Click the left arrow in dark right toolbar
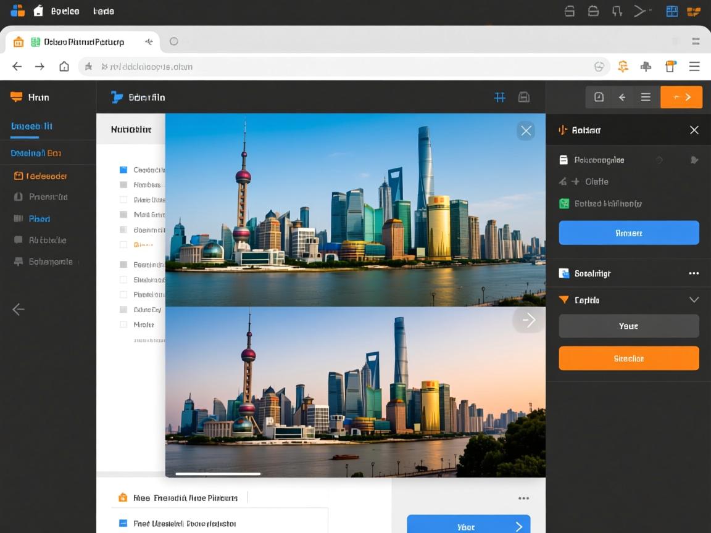Screen dimensions: 711x533 tap(622, 97)
